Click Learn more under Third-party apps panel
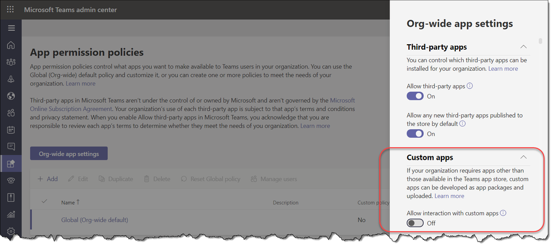The width and height of the screenshot is (552, 247). point(503,69)
